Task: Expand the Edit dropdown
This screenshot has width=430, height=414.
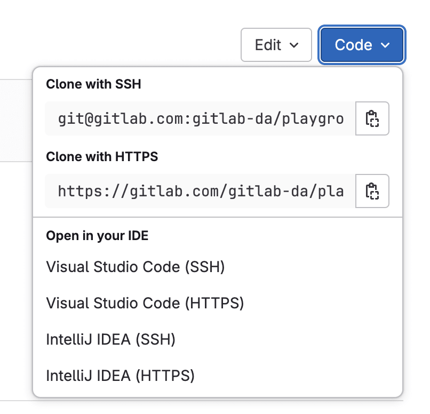Action: [x=276, y=45]
